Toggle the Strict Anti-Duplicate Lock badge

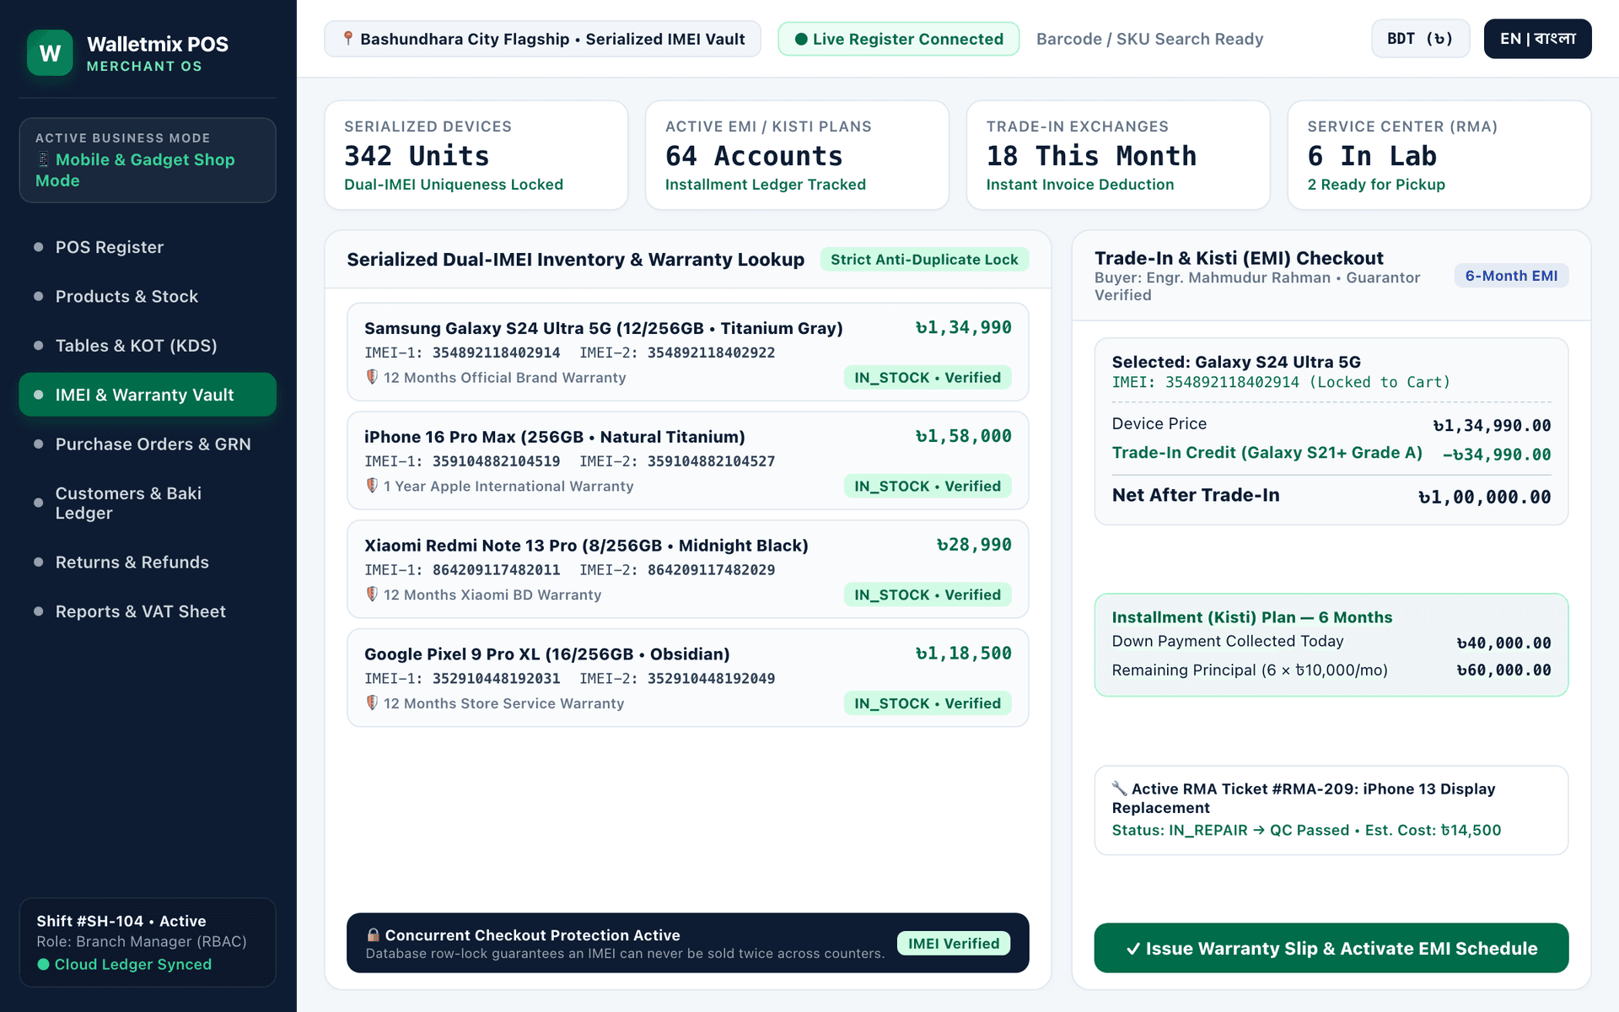pos(924,260)
